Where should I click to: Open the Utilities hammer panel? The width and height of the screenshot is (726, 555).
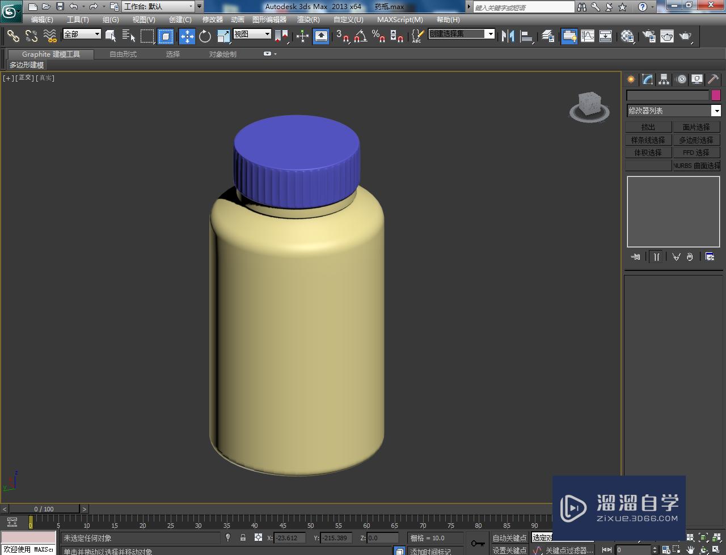coord(713,79)
